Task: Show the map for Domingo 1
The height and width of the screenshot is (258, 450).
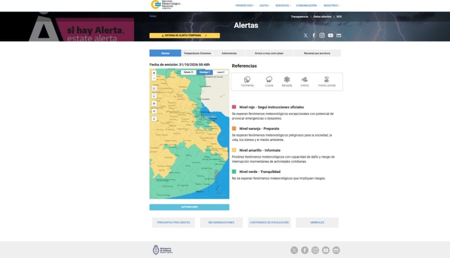Action: (x=205, y=72)
